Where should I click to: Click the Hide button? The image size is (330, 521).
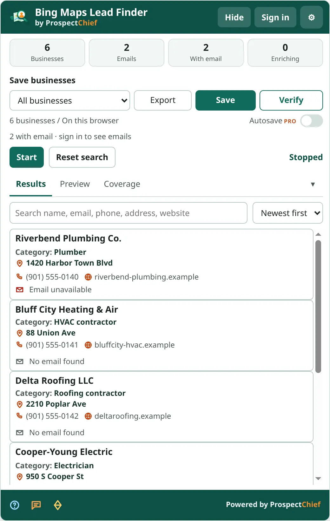234,17
